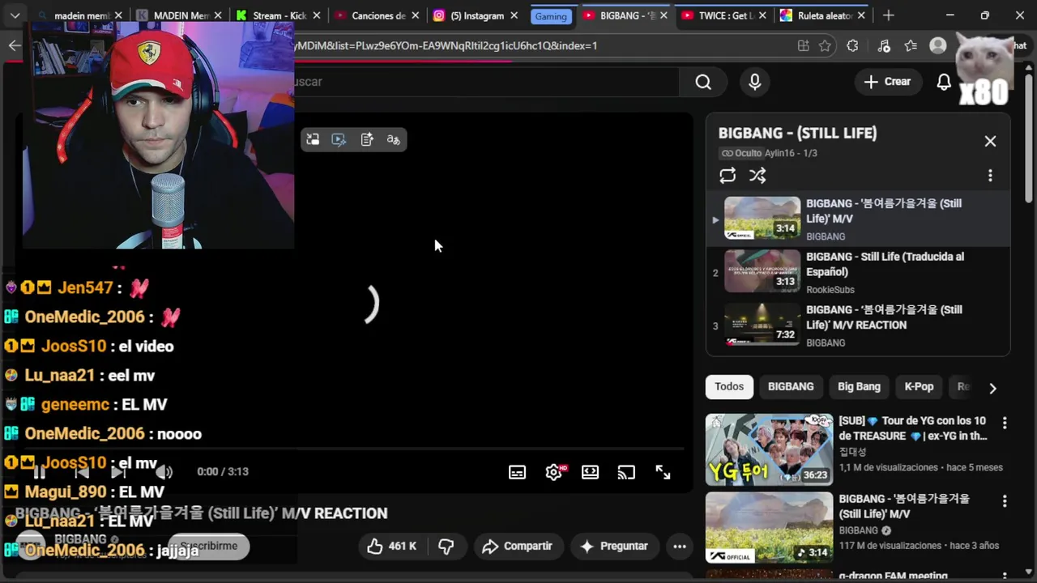Viewport: 1037px width, 583px height.
Task: Go back with the browser back arrow
Action: coord(15,45)
